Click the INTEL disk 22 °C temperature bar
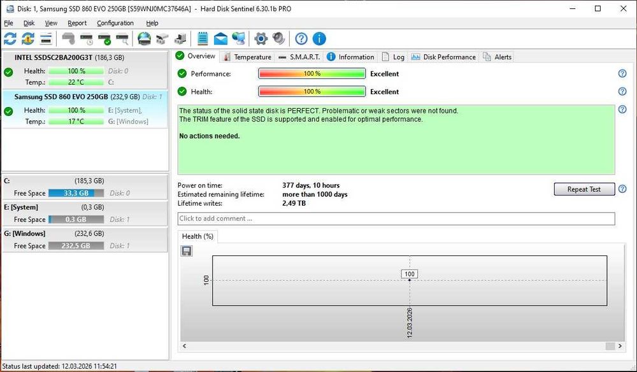 [x=76, y=82]
